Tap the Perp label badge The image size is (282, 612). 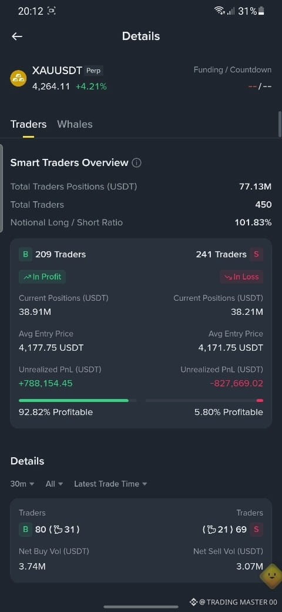pos(94,71)
